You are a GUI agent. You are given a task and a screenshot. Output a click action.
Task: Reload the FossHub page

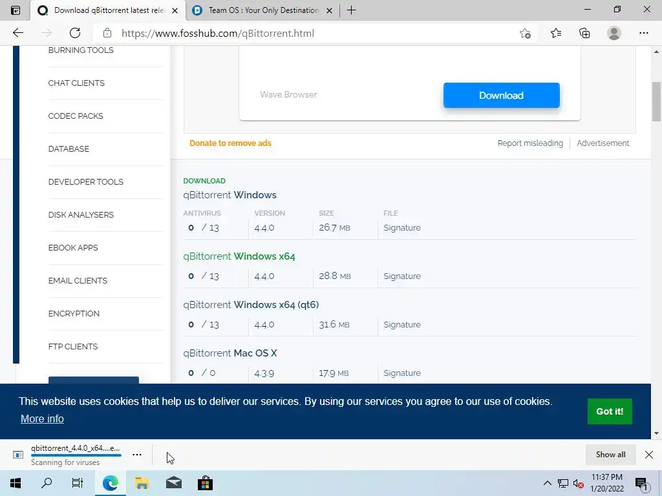75,33
